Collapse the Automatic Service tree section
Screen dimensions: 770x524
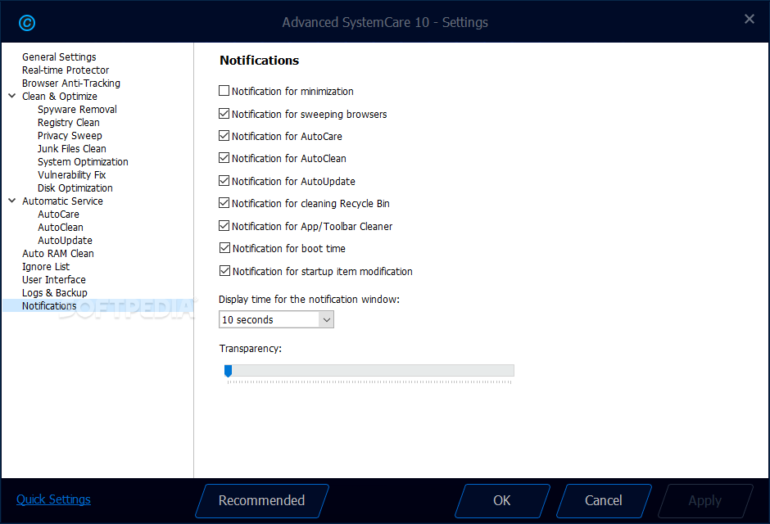point(12,201)
